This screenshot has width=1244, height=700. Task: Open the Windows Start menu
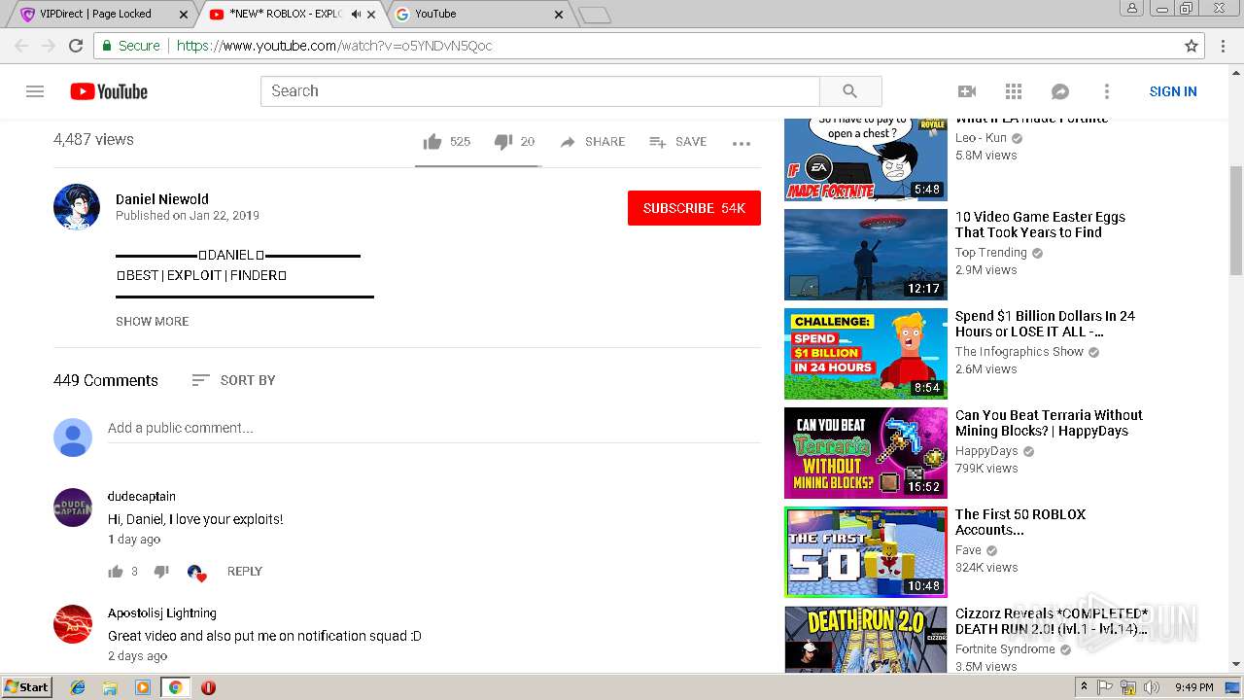[x=27, y=687]
